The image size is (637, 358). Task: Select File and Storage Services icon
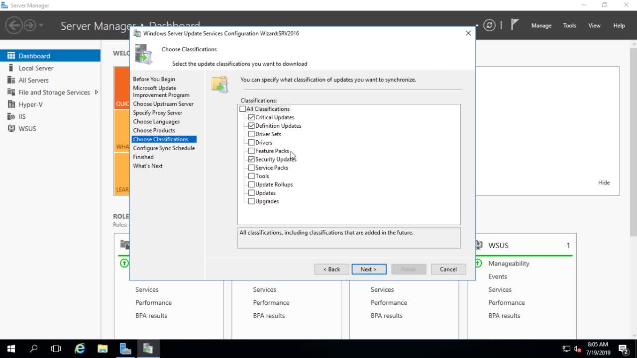click(11, 92)
